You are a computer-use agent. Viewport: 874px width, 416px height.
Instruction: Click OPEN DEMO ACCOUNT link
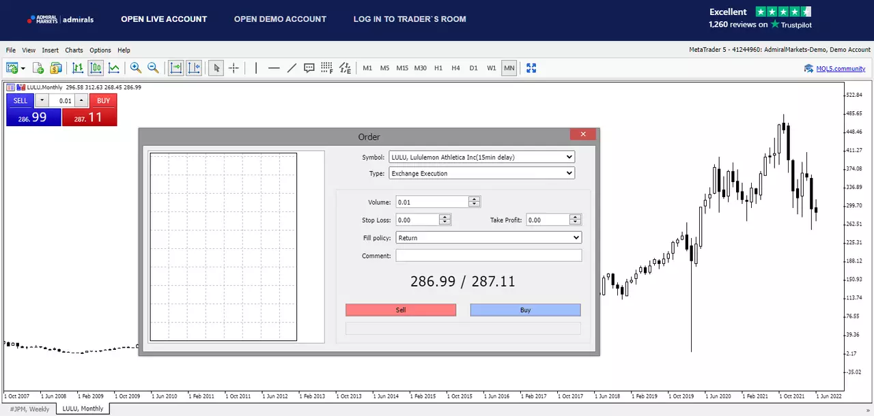[x=280, y=19]
